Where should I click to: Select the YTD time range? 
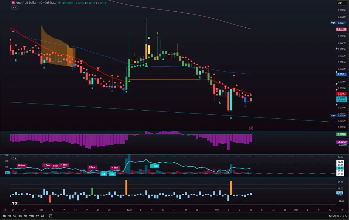pos(31,216)
